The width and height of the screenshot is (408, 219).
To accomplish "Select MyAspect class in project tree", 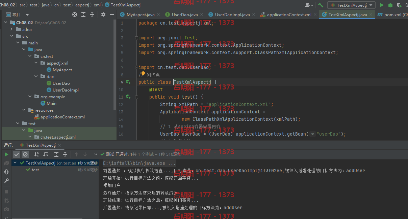I will pos(59,70).
